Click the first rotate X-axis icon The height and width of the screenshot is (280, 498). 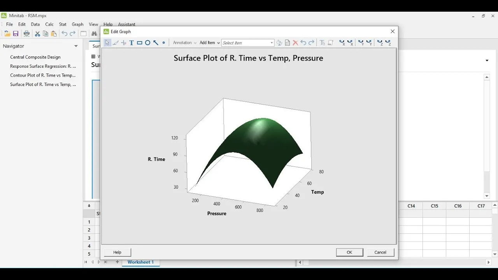tap(342, 43)
